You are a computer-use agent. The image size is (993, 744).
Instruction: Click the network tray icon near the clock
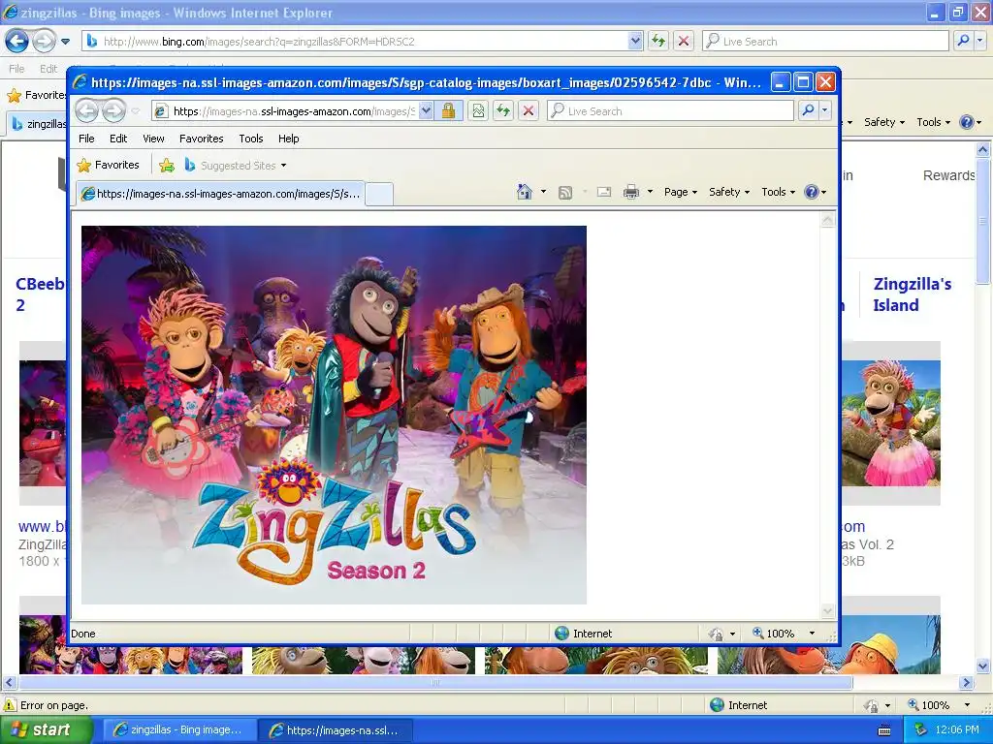(x=921, y=730)
